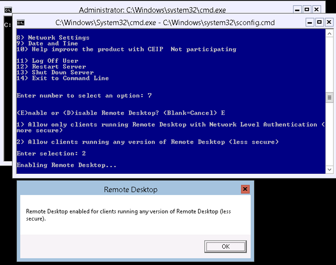Click the '9) Date and Time' line
This screenshot has width=336, height=265.
47,43
